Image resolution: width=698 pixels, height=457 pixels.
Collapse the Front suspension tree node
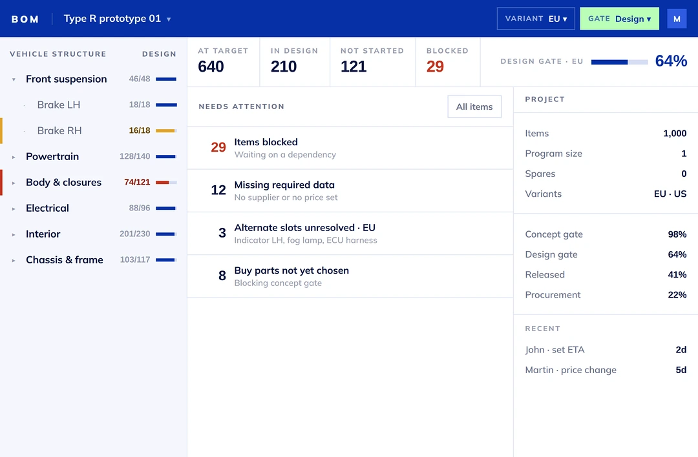(x=14, y=79)
